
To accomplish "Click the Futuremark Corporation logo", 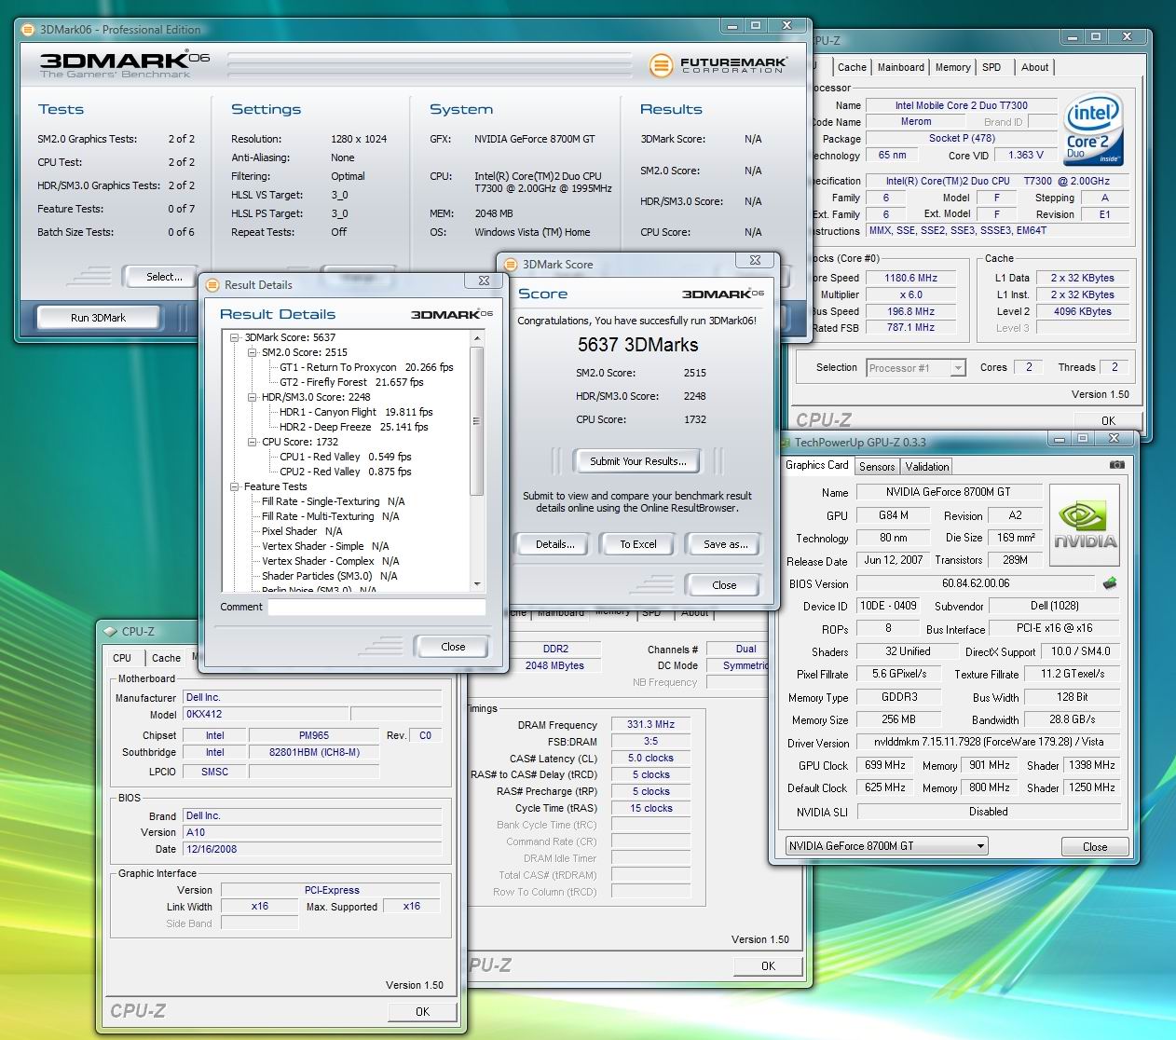I will coord(718,64).
